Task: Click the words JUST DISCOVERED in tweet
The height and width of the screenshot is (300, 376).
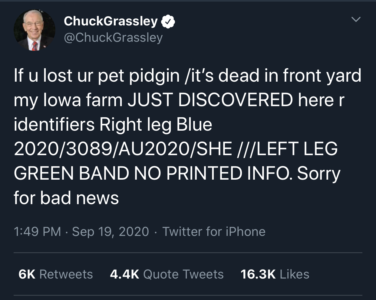Action: tap(210, 100)
